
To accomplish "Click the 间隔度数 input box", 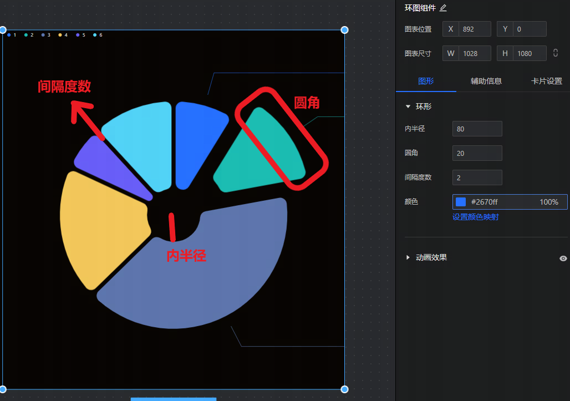I will 477,177.
